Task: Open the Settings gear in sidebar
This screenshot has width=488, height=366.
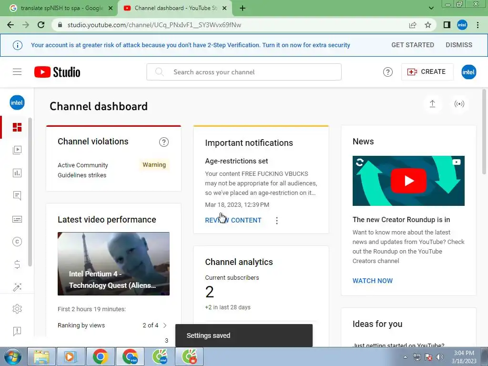Action: click(17, 309)
